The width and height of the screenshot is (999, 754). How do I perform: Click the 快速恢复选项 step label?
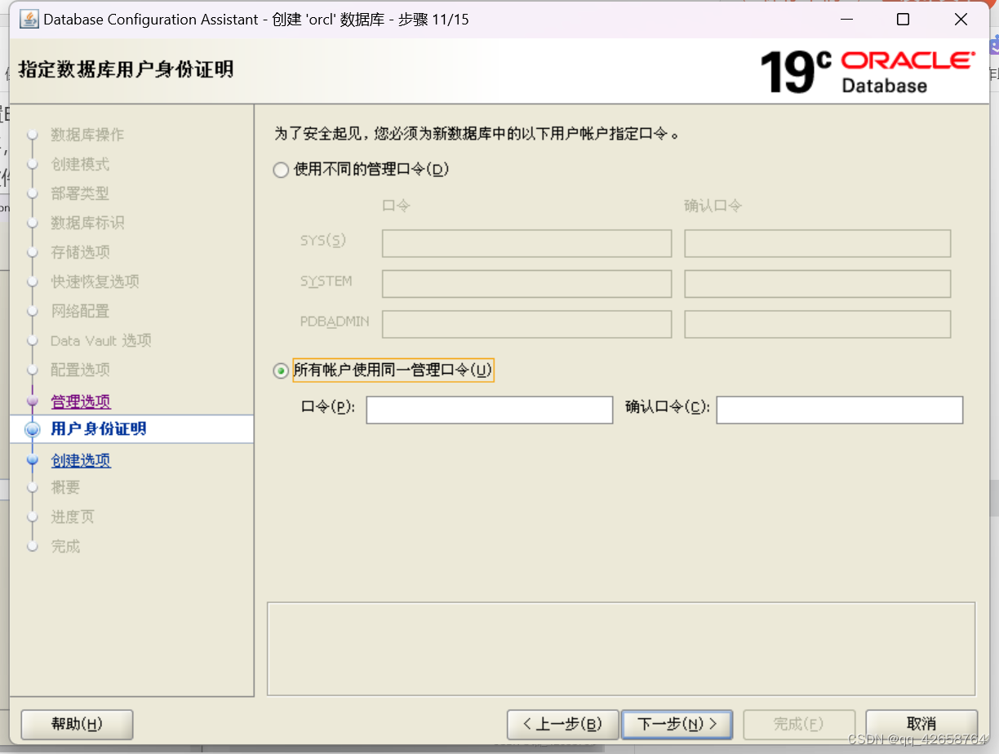[95, 282]
